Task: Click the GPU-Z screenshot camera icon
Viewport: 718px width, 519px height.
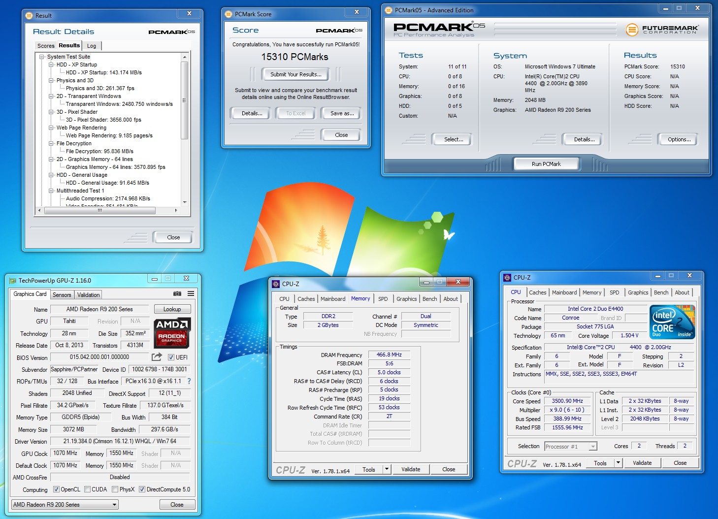Action: [177, 293]
